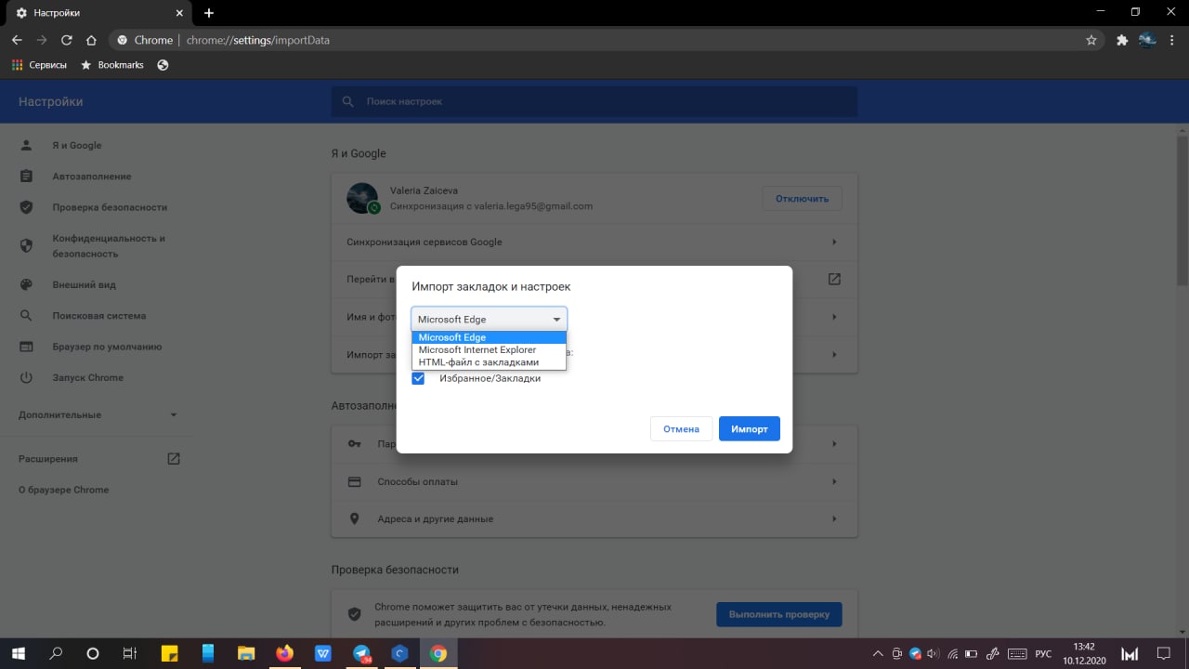Open the Extensions puzzle icon menu
The image size is (1189, 669).
(1121, 40)
